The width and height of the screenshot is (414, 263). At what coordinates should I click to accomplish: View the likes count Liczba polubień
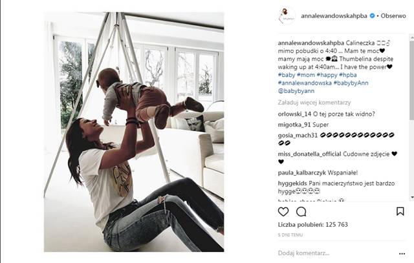pos(313,224)
